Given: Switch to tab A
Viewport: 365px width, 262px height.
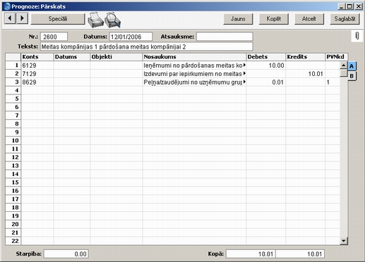Looking at the screenshot, I should 352,66.
